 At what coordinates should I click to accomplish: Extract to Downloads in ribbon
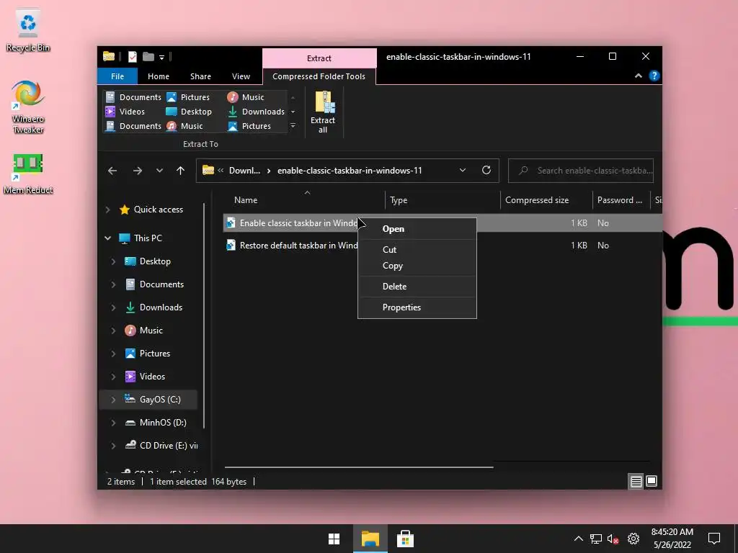pos(256,112)
